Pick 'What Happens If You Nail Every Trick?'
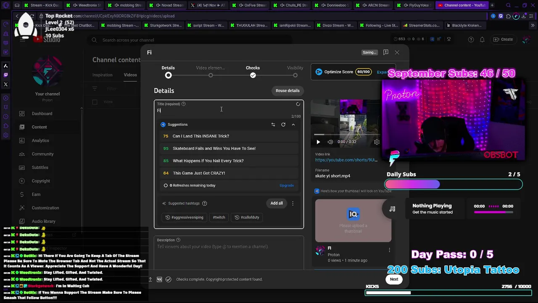Viewport: 538px width, 303px height. tap(229, 161)
